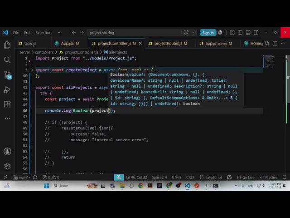Show hidden system tray icons chevron

pyautogui.click(x=236, y=186)
